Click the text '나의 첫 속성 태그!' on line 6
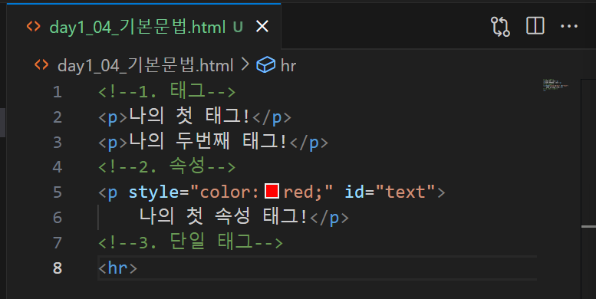The image size is (596, 299). click(223, 216)
